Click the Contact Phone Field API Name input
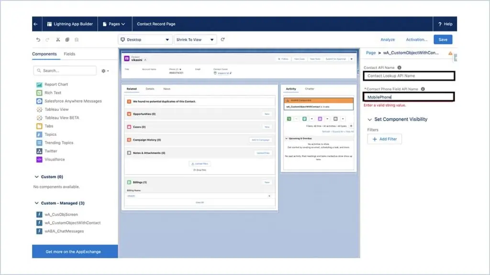The width and height of the screenshot is (490, 275). (409, 97)
